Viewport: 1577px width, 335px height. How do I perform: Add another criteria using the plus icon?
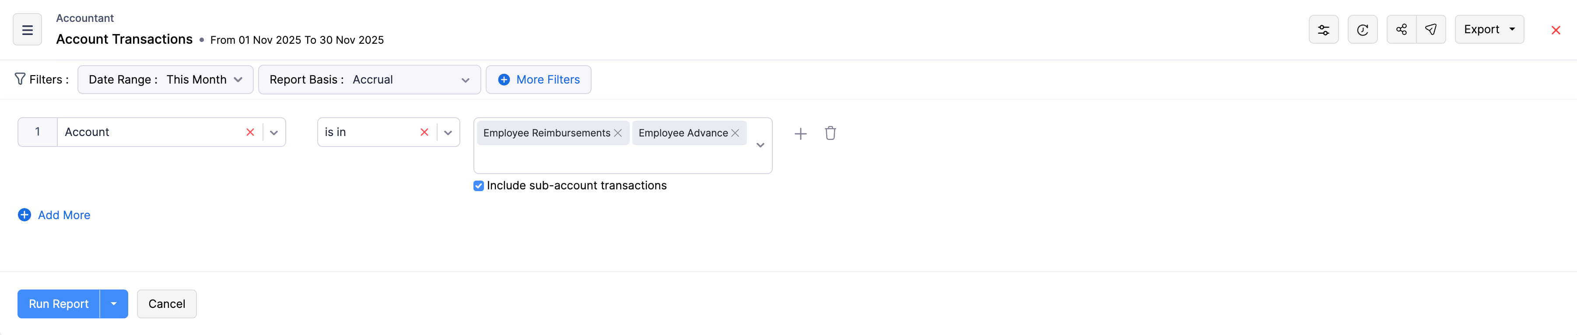click(800, 133)
